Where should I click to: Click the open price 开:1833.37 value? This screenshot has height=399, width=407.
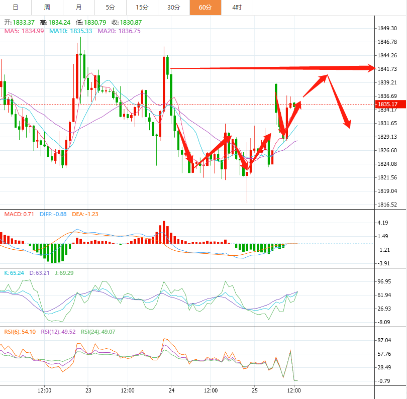[x=20, y=23]
